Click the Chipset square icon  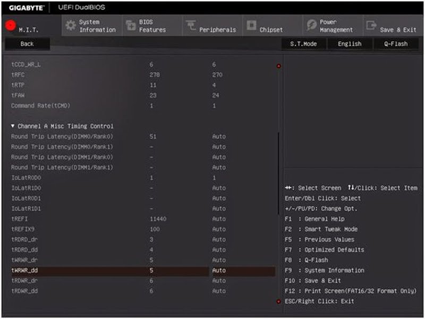click(251, 26)
